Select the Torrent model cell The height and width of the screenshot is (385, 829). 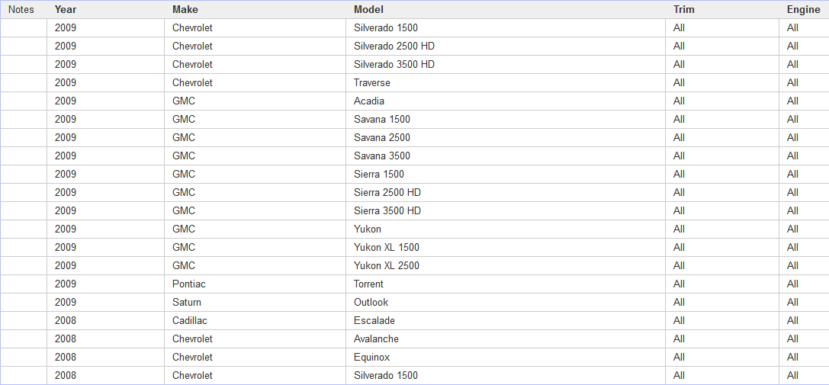506,284
